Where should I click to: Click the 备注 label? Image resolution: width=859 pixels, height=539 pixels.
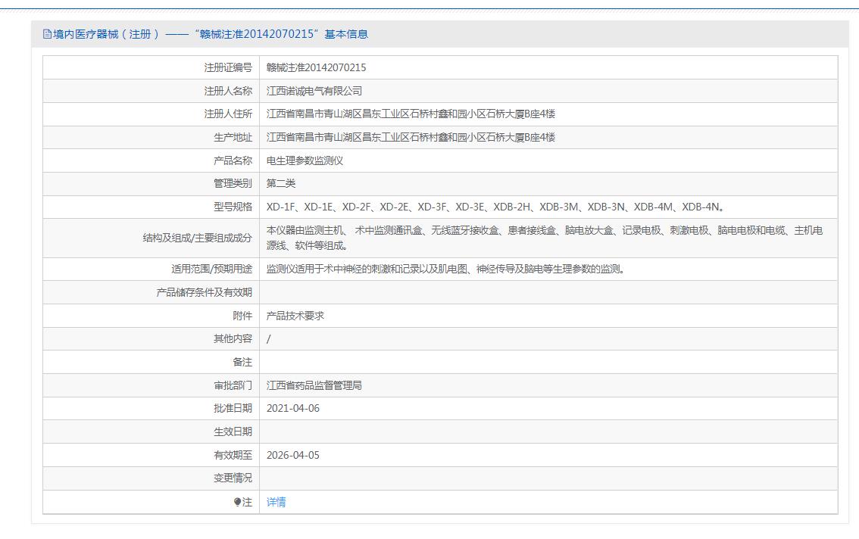242,362
